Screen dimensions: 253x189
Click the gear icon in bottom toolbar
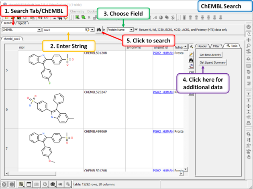45,184
